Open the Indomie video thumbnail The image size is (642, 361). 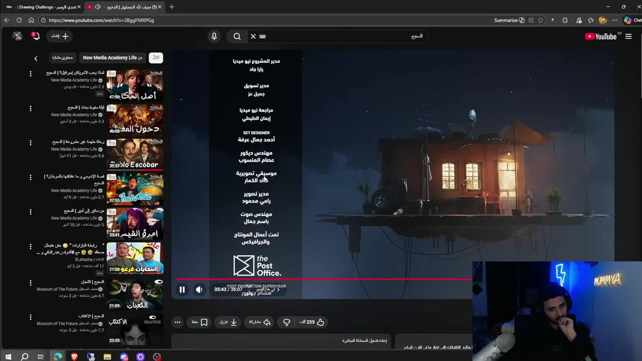[134, 189]
